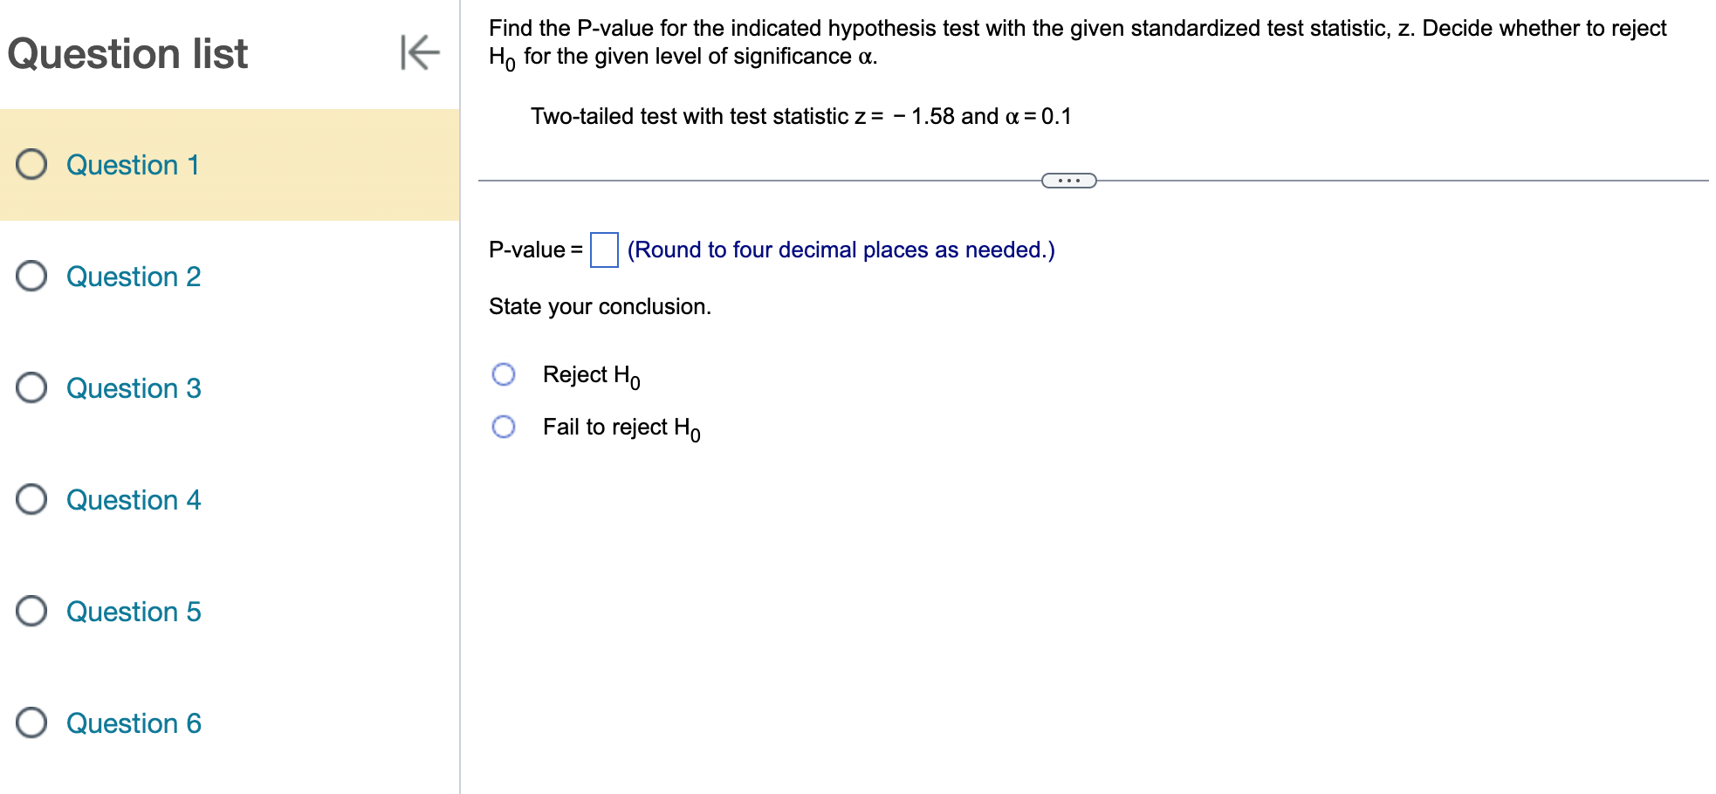The width and height of the screenshot is (1716, 794).
Task: Select the circle next to Question 4
Action: [x=31, y=500]
